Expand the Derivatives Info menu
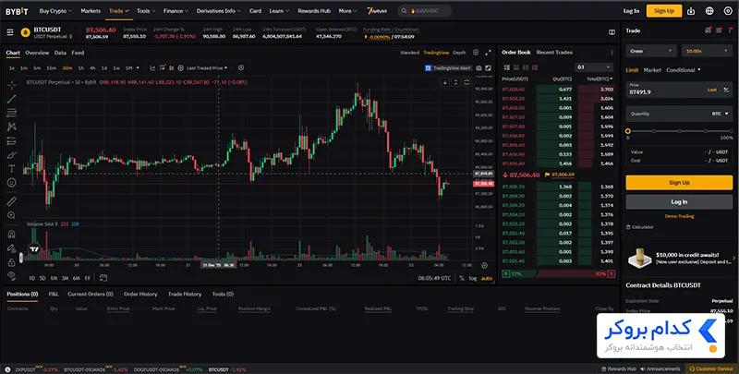Image resolution: width=739 pixels, height=374 pixels. click(x=218, y=11)
